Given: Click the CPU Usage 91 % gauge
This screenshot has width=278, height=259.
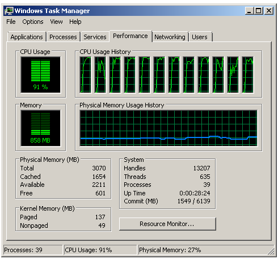Looking at the screenshot, I should click(x=41, y=74).
